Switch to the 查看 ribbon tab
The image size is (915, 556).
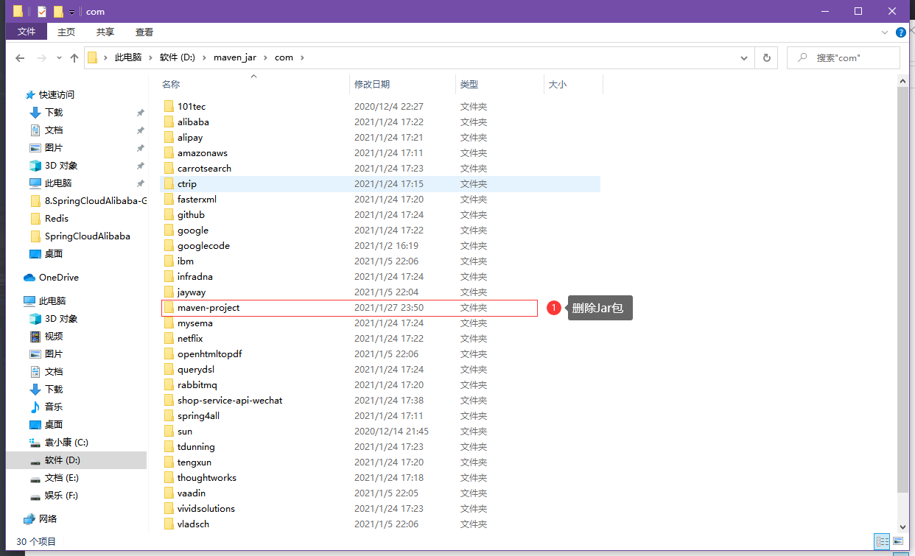(x=144, y=32)
